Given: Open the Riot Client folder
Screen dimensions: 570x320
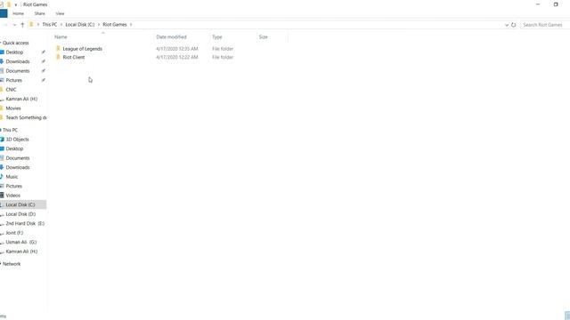Looking at the screenshot, I should tap(73, 57).
